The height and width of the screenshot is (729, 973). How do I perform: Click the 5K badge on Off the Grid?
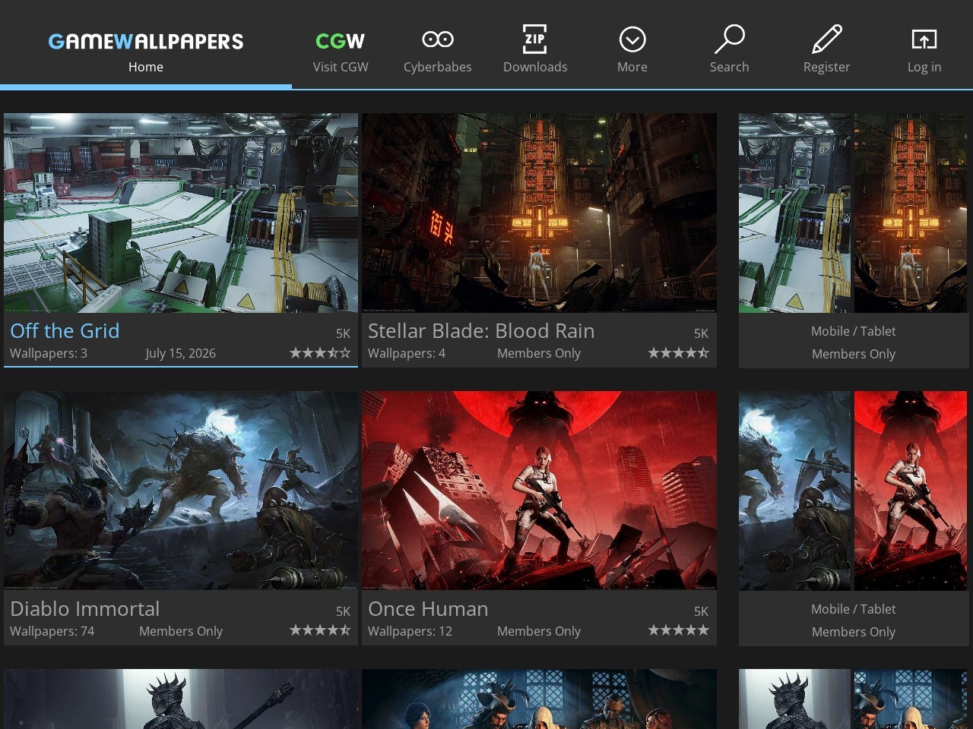pos(343,333)
